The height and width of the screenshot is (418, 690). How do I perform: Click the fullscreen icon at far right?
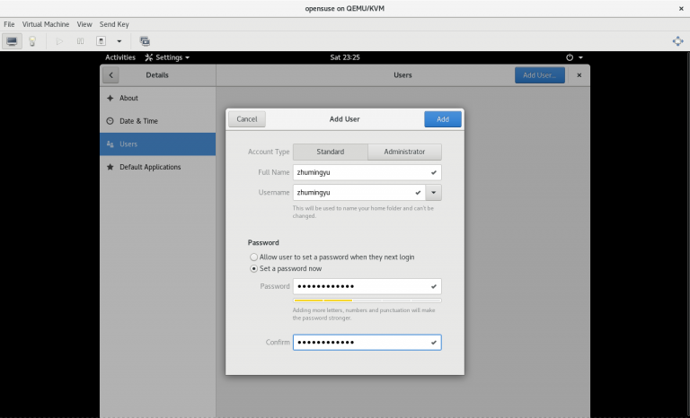tap(677, 41)
